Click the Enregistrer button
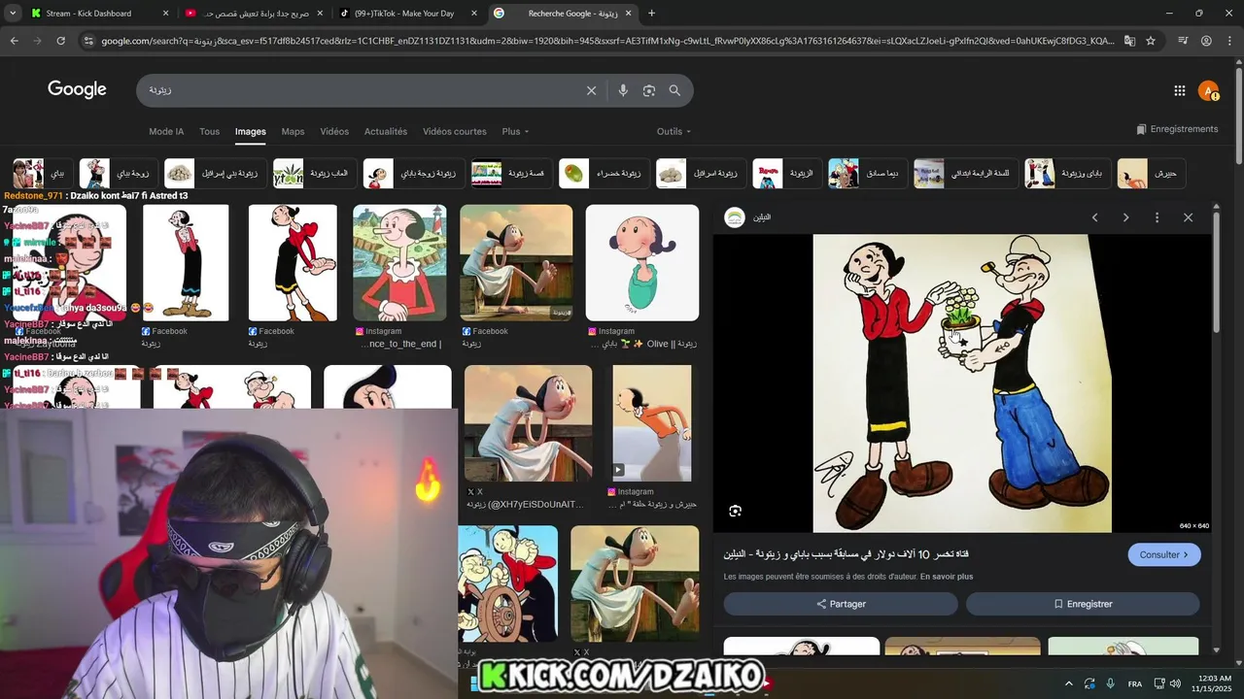This screenshot has width=1244, height=699. pos(1083,604)
